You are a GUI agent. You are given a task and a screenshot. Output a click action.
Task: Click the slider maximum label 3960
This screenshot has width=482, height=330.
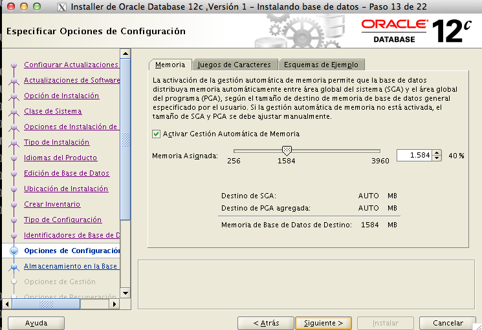[380, 161]
